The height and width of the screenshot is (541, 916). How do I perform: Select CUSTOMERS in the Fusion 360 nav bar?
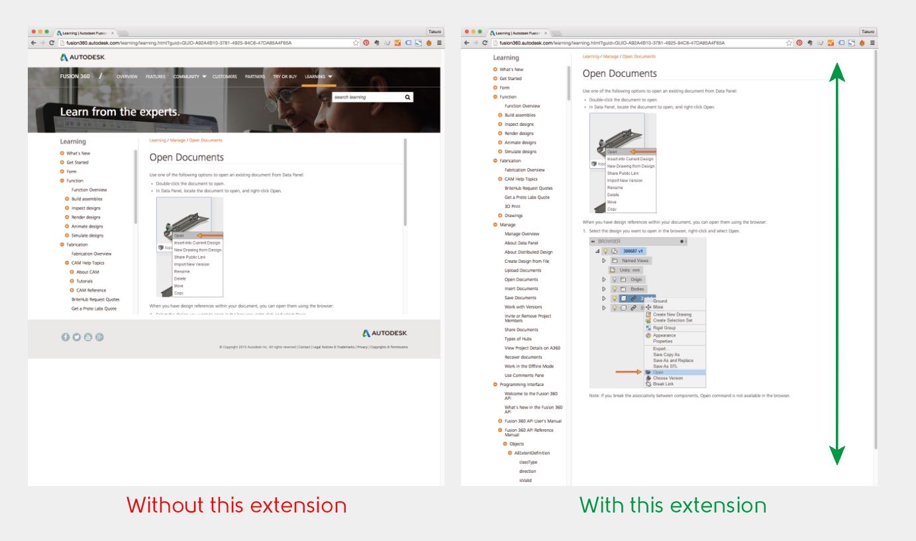(225, 77)
